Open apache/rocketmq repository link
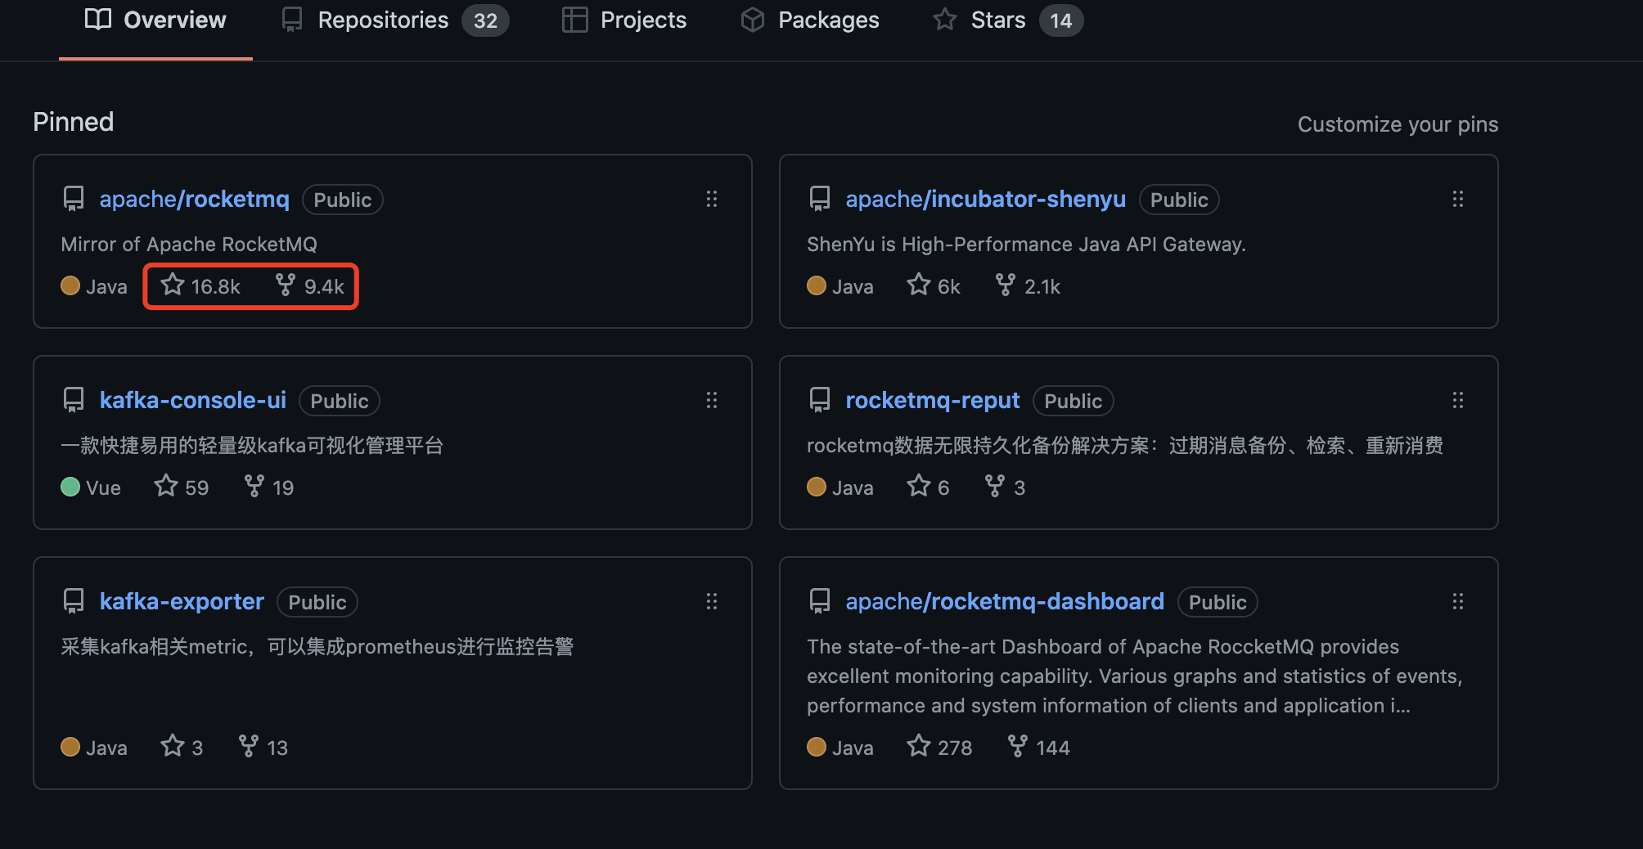Image resolution: width=1643 pixels, height=849 pixels. click(x=195, y=200)
